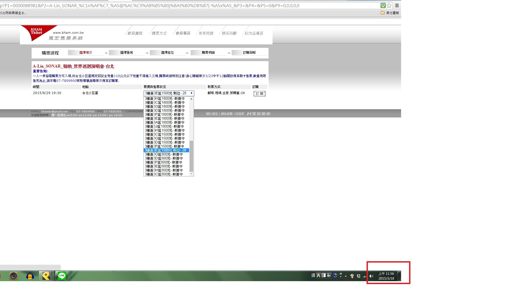Click the dropdown list scroll-down arrow
The width and height of the screenshot is (510, 287).
click(191, 174)
